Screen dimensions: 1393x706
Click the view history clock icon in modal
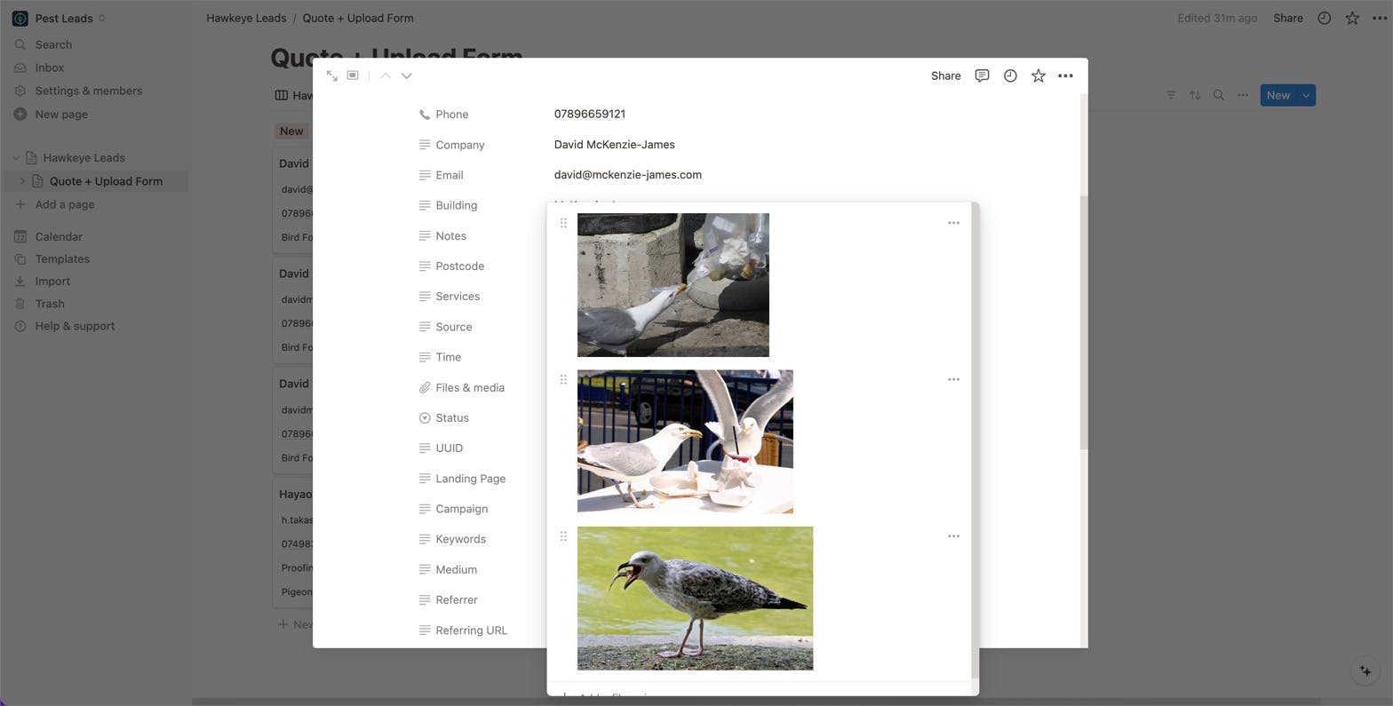tap(1010, 76)
